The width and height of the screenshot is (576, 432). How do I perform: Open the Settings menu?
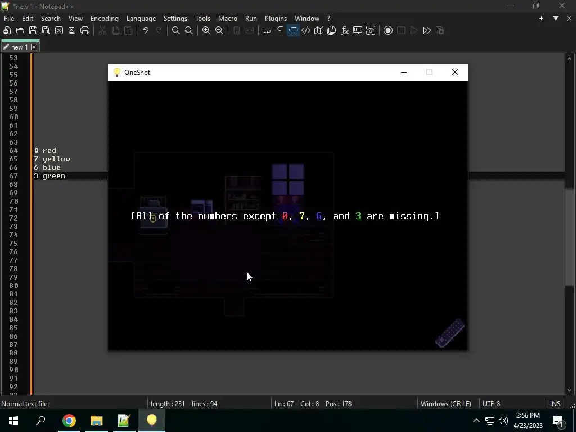click(175, 19)
